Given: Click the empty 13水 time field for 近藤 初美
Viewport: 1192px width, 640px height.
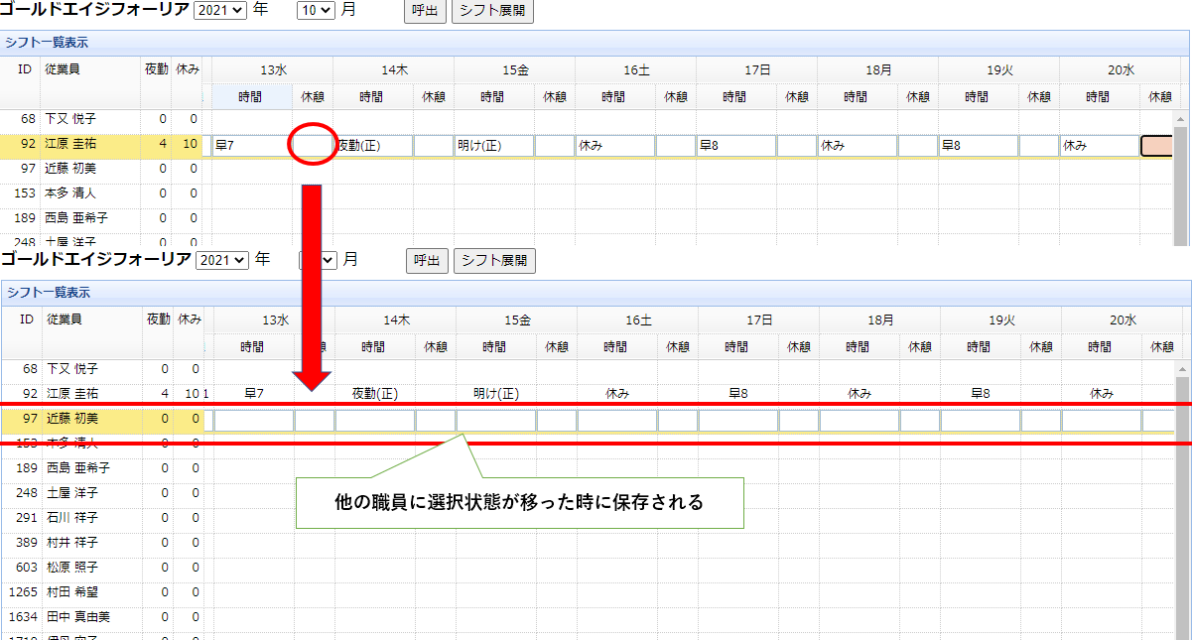Looking at the screenshot, I should click(x=254, y=421).
